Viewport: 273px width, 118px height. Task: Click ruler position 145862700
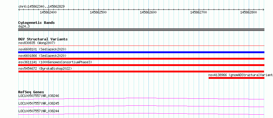pos(198,12)
